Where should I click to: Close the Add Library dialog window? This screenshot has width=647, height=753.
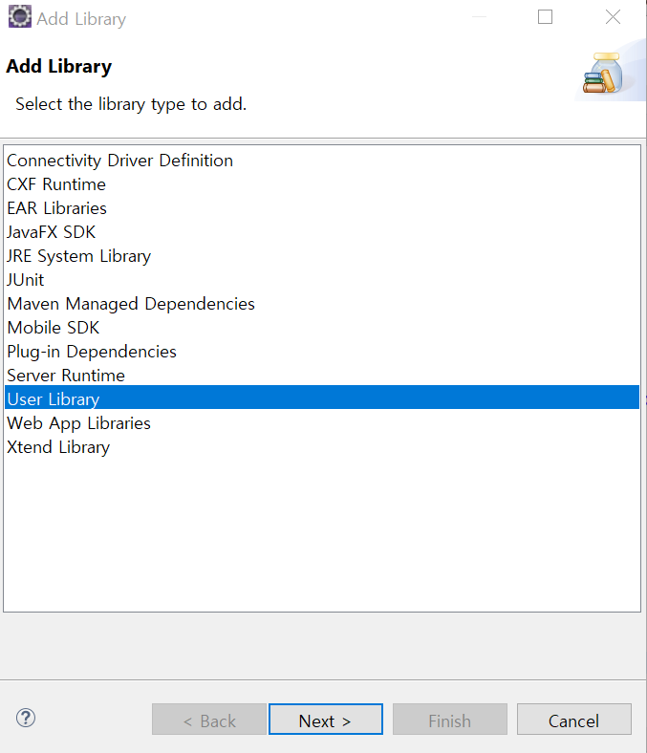point(613,17)
